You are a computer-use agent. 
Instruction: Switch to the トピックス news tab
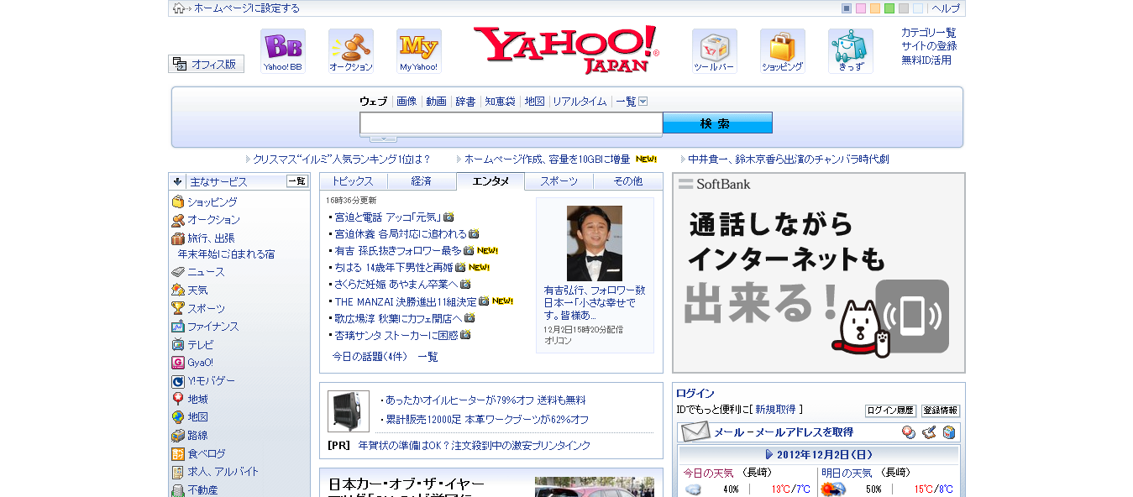point(353,181)
